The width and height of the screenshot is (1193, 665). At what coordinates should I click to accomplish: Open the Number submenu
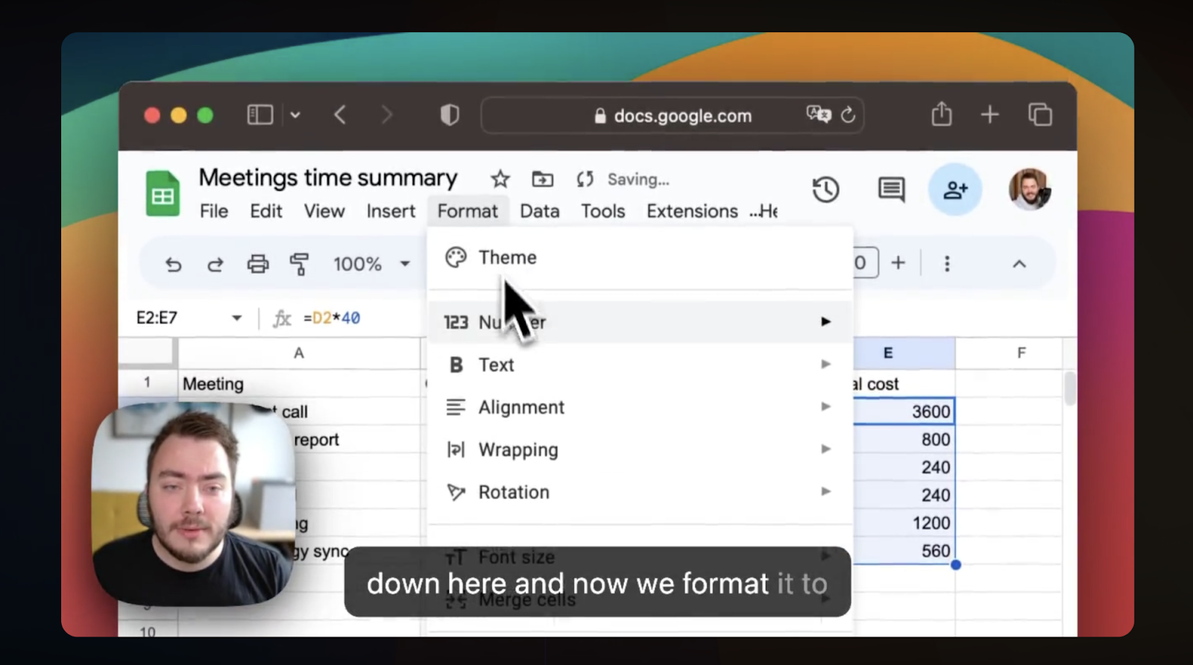pos(640,322)
